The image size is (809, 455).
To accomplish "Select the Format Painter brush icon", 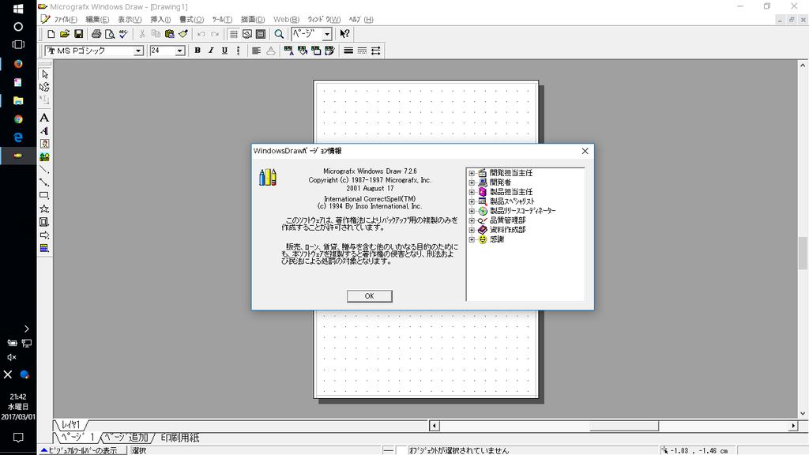I will click(x=183, y=34).
